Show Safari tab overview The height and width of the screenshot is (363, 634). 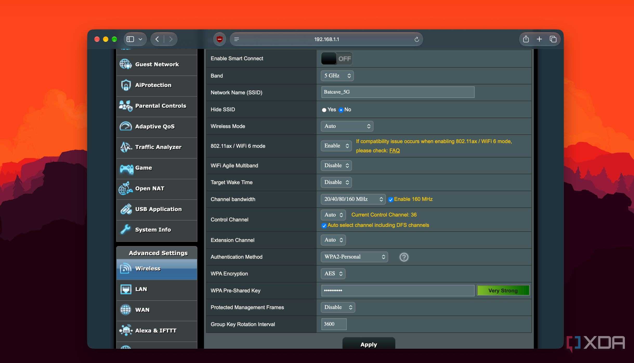(553, 39)
